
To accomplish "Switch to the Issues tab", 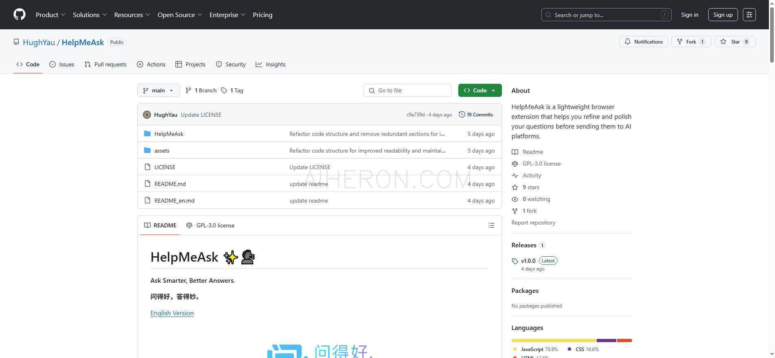I will pyautogui.click(x=61, y=64).
